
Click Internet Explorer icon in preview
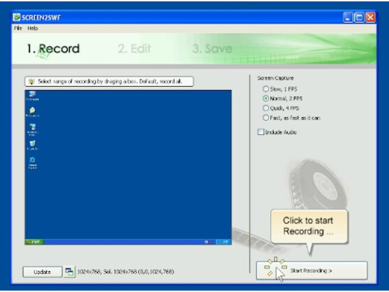tap(32, 163)
